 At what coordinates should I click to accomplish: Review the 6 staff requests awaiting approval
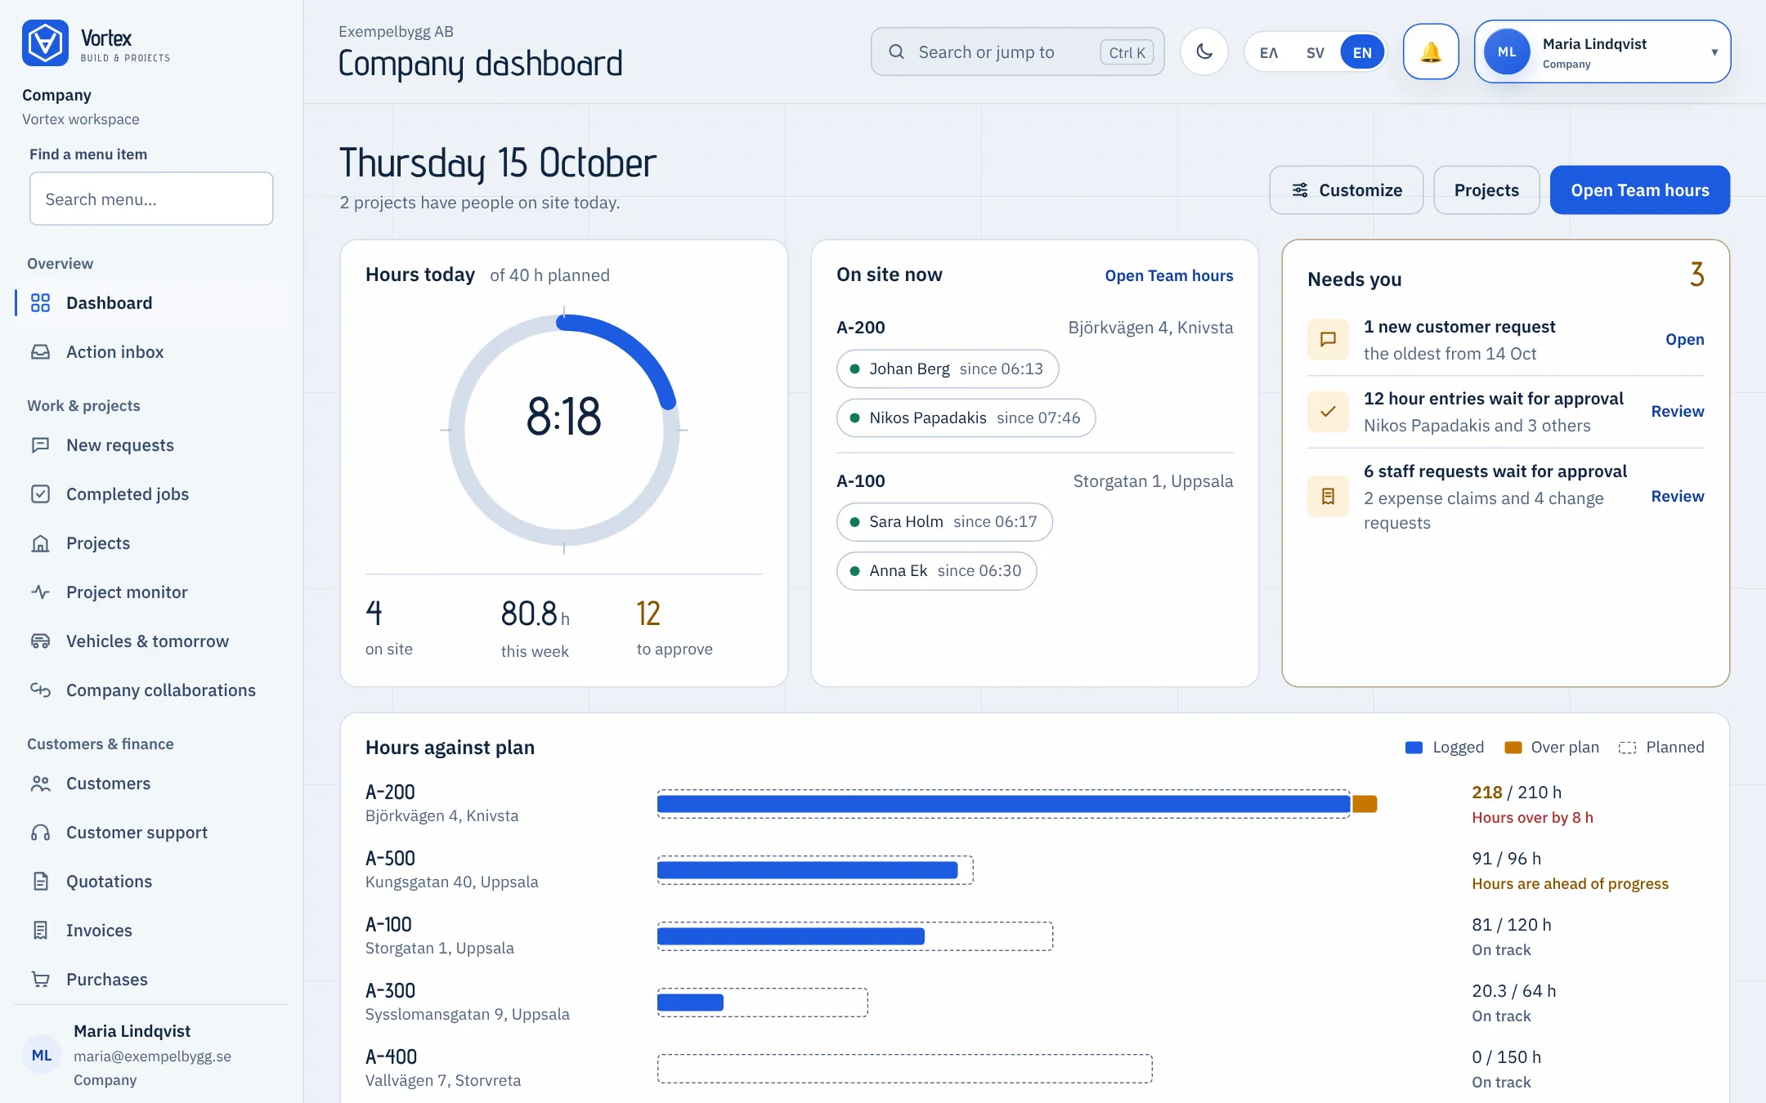(x=1677, y=497)
